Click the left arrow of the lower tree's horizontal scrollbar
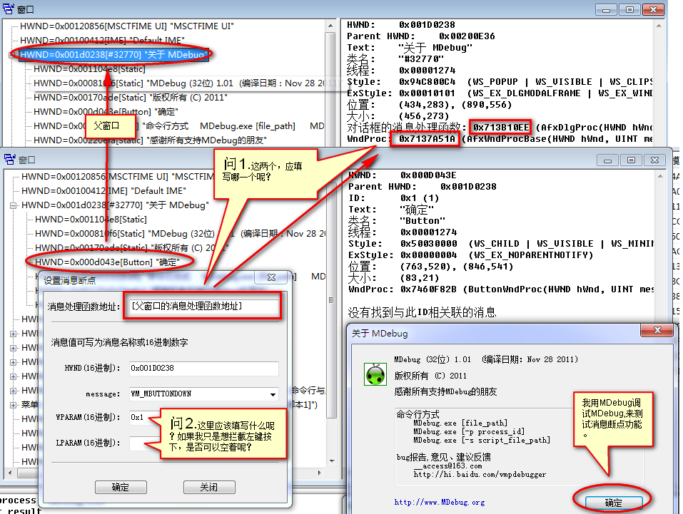This screenshot has width=683, height=514. pyautogui.click(x=9, y=473)
